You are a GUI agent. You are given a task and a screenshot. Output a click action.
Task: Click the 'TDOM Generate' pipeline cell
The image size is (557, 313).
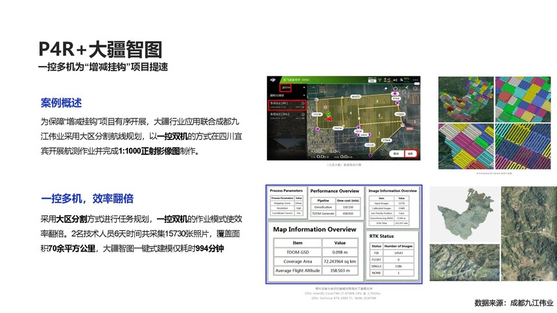tap(324, 213)
